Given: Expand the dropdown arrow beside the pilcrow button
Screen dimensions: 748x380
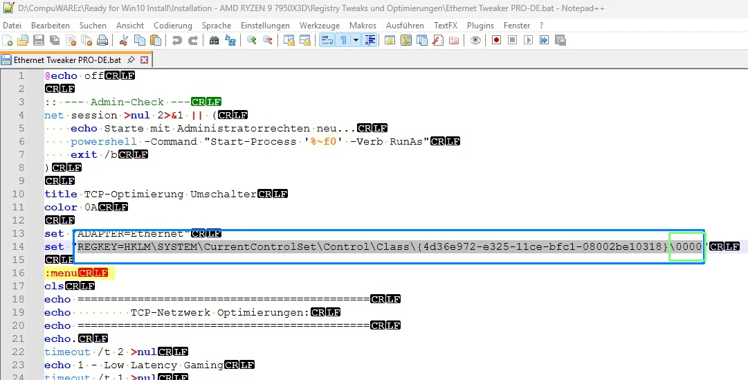Looking at the screenshot, I should pyautogui.click(x=356, y=40).
